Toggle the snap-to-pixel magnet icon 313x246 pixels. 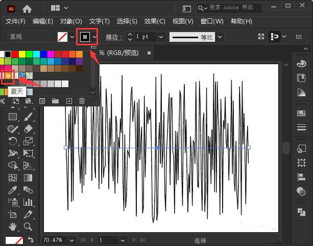tap(275, 37)
